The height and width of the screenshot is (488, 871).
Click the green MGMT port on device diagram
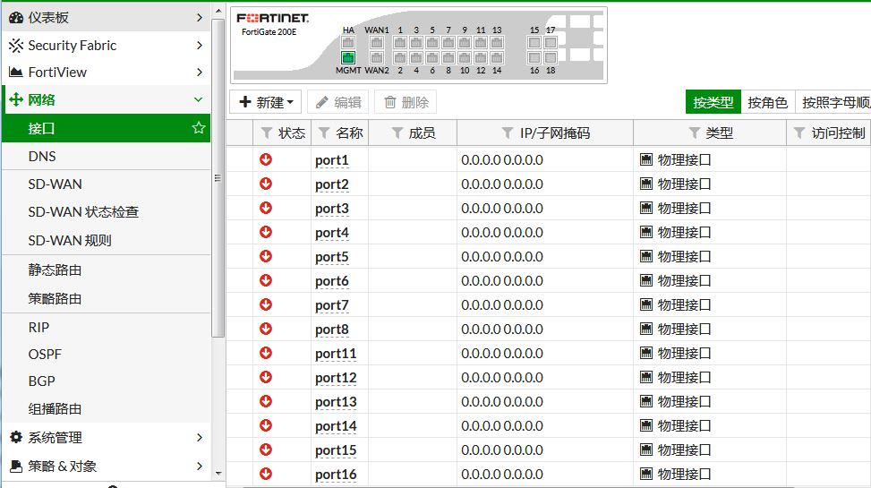(x=348, y=57)
